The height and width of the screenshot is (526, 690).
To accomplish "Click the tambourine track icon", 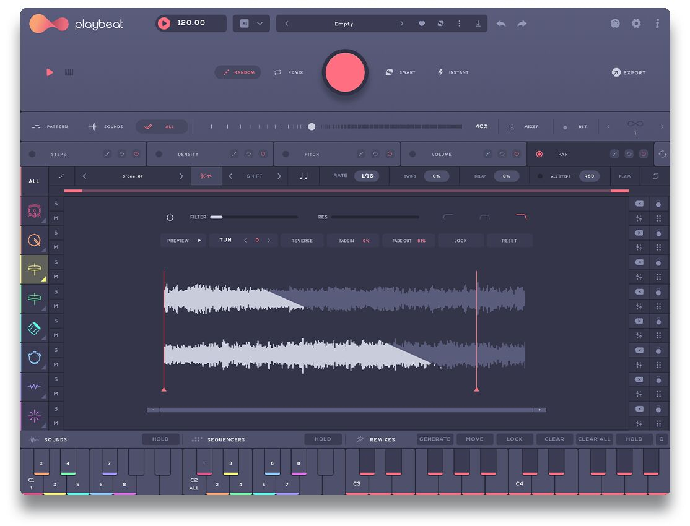I will 35,357.
